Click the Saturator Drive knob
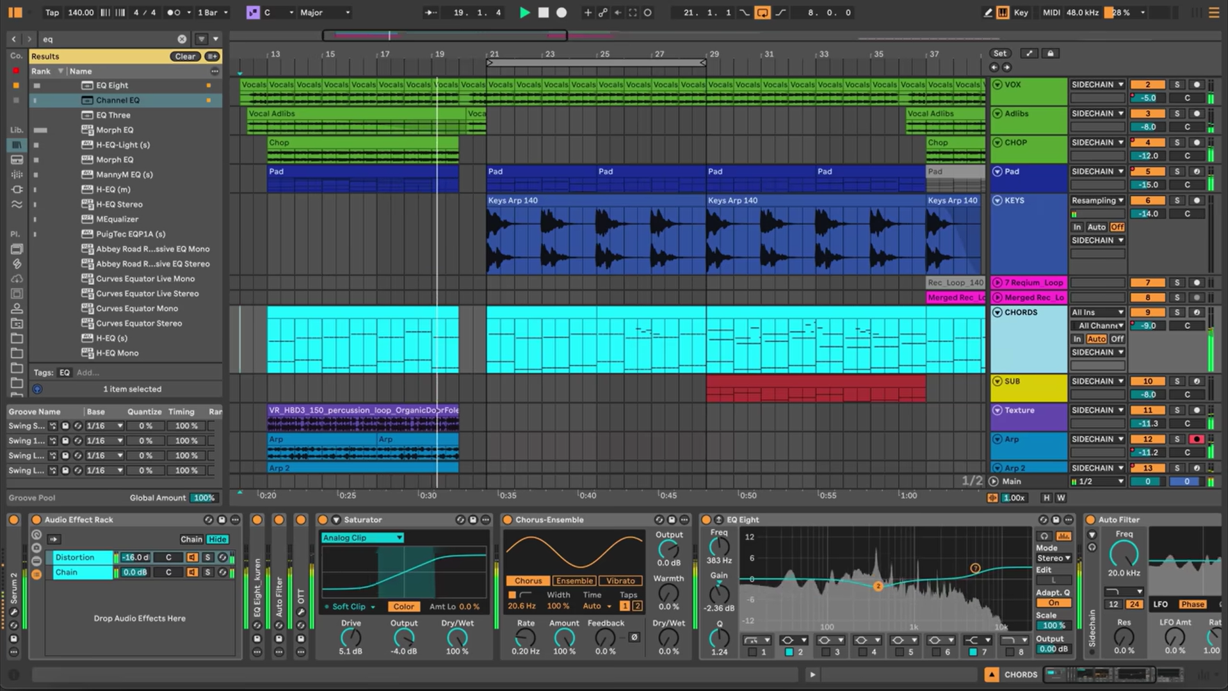 pyautogui.click(x=350, y=638)
